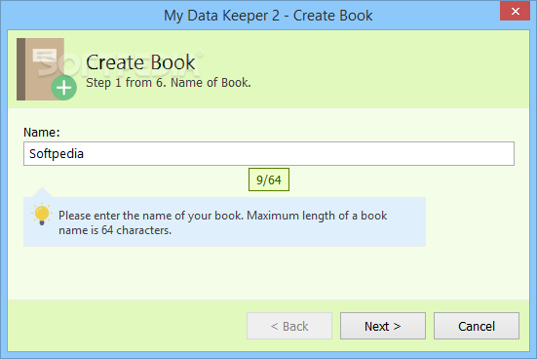Focus the book Name input field
Screen dimensions: 537x359
[x=269, y=153]
